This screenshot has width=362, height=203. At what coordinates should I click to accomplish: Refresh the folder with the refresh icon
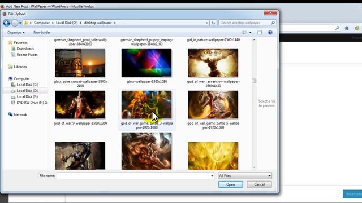point(213,23)
